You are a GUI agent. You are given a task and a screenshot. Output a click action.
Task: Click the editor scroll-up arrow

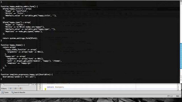pyautogui.click(x=178, y=87)
